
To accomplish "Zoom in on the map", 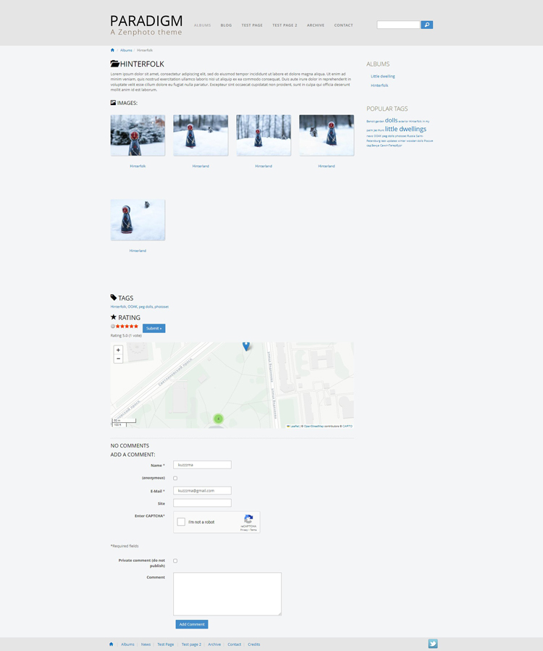I will tap(118, 350).
